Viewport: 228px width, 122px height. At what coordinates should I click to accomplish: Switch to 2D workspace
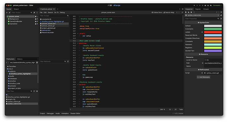point(110,5)
